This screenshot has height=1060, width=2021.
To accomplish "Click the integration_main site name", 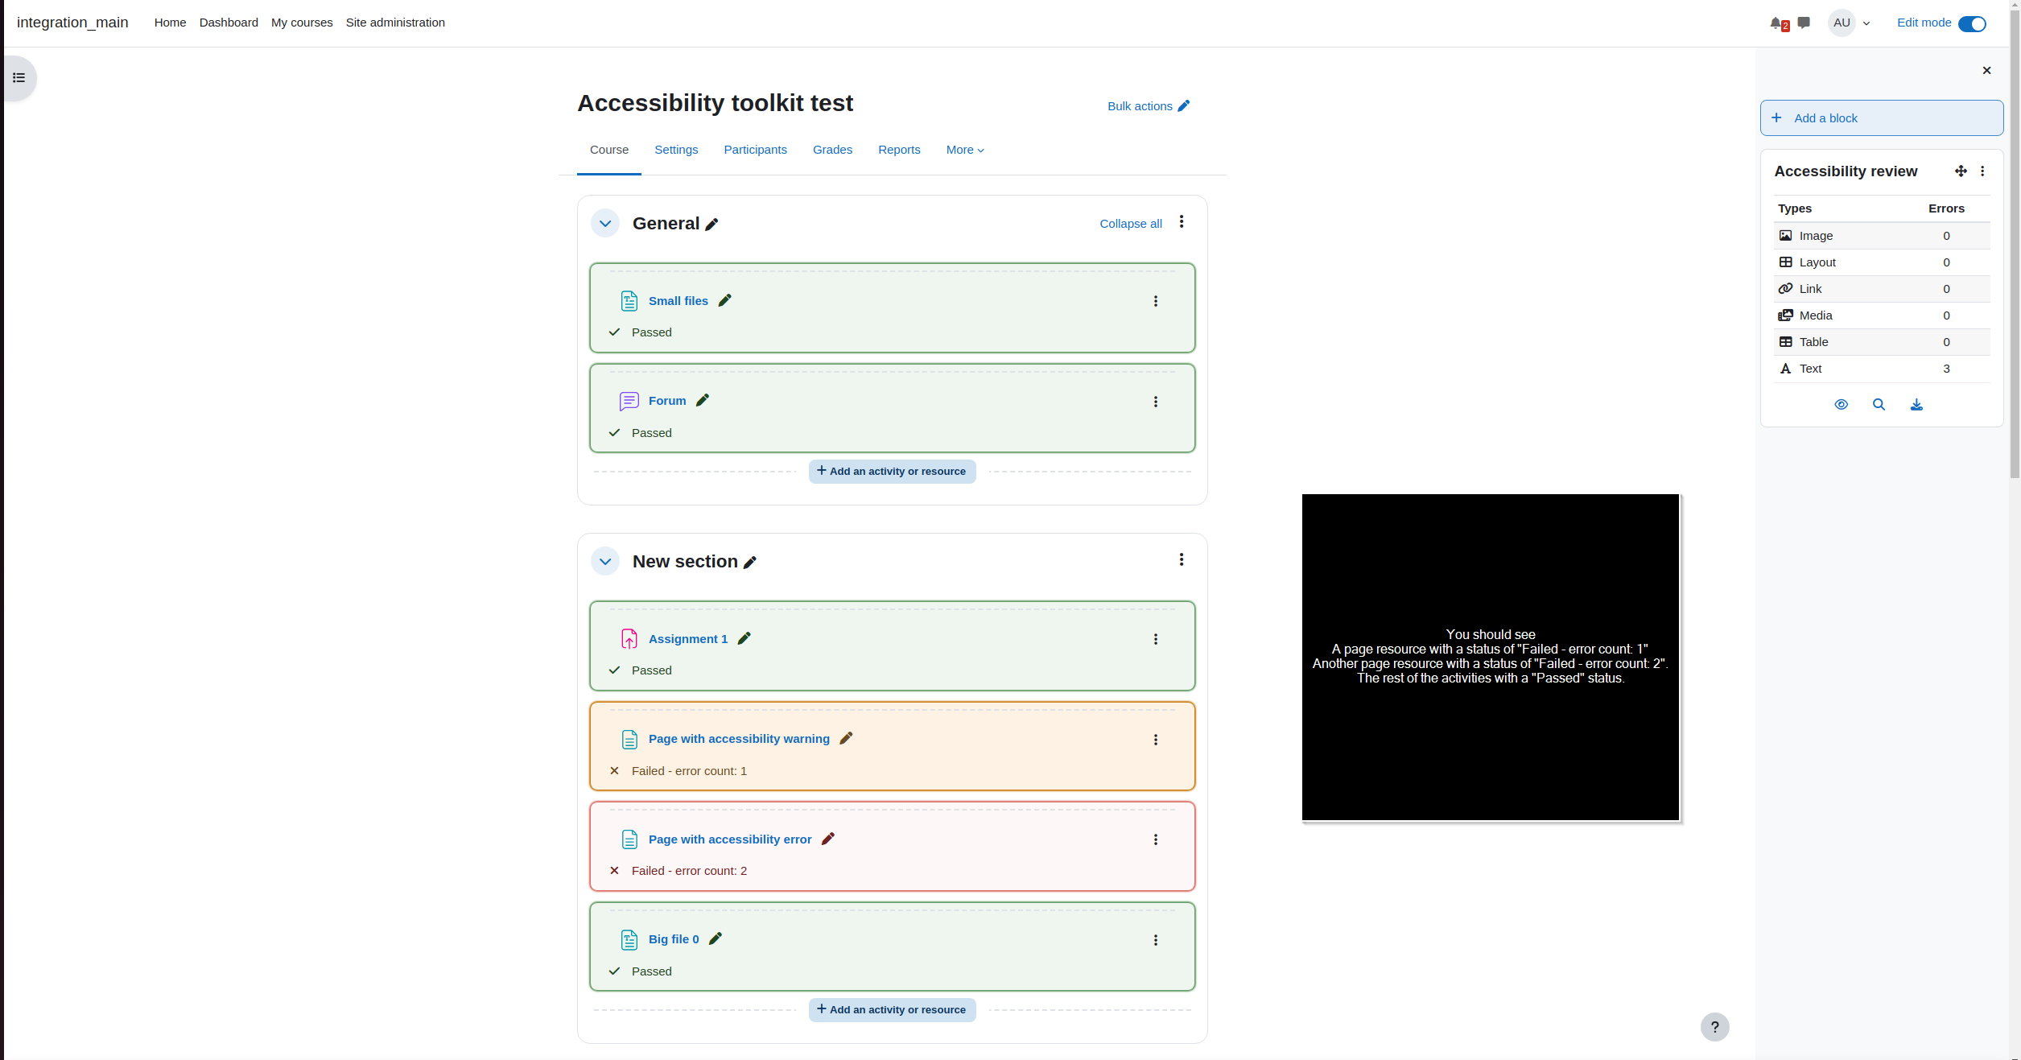I will (x=72, y=23).
